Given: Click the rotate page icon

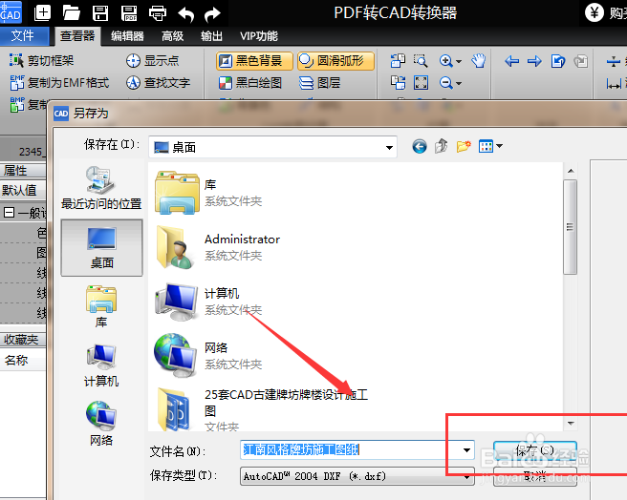Looking at the screenshot, I should (x=558, y=61).
